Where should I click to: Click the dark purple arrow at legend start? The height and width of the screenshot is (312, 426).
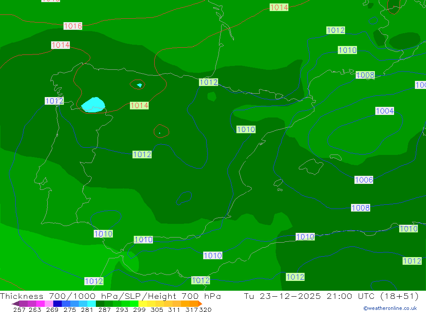pos(15,303)
